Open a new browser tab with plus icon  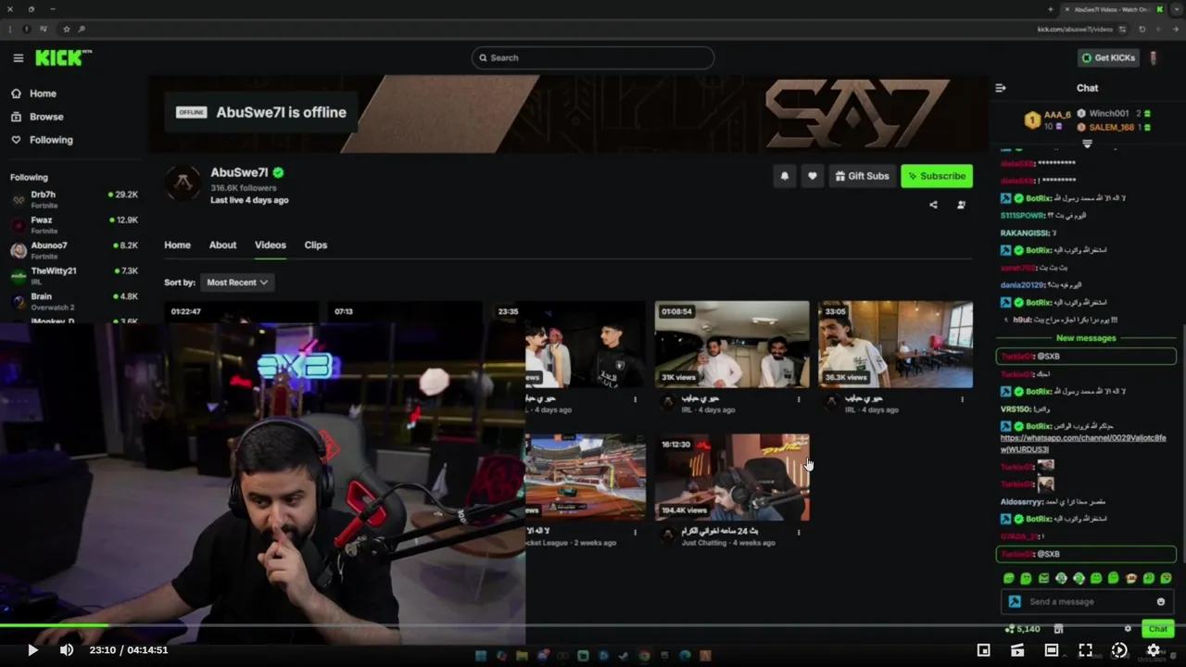[1051, 9]
